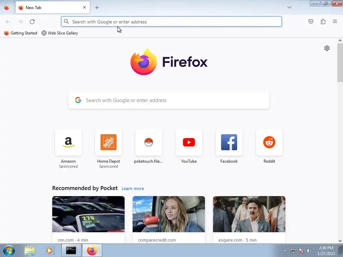Open Save to Pocket toolbar icon
Image resolution: width=343 pixels, height=257 pixels.
pos(311,21)
